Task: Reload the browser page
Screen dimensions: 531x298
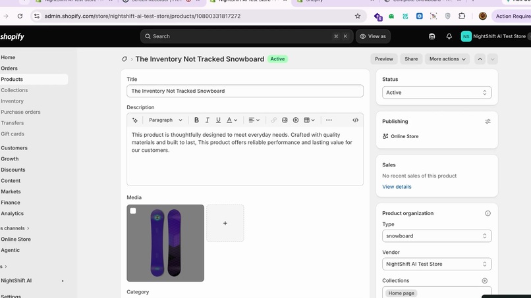Action: coord(20,16)
